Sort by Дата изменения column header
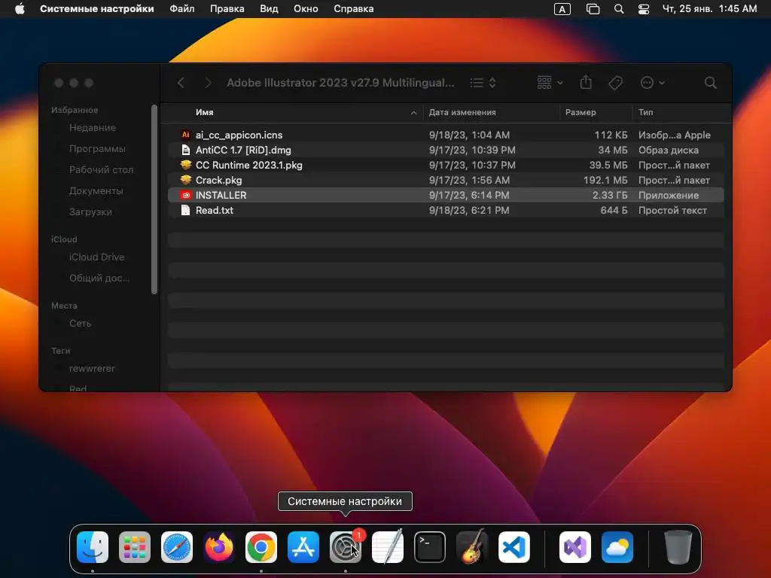Screen dimensions: 771x578 (462, 113)
